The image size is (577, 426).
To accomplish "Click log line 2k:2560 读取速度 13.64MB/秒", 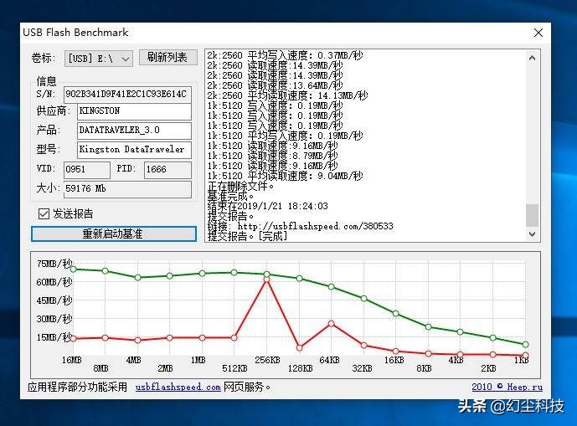I will point(275,85).
